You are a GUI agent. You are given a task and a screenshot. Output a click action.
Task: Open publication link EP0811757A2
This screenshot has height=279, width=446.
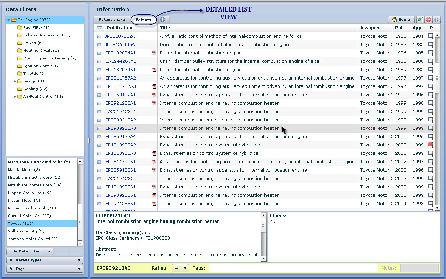tap(121, 78)
